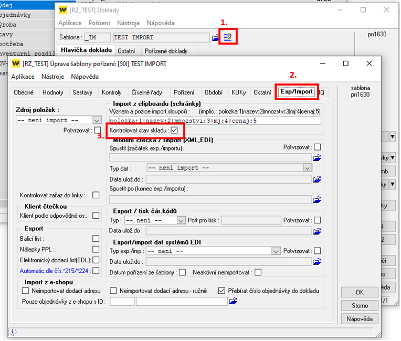Open Hlavička dokladu tab in Doklady window
This screenshot has width=401, height=341.
(x=86, y=50)
